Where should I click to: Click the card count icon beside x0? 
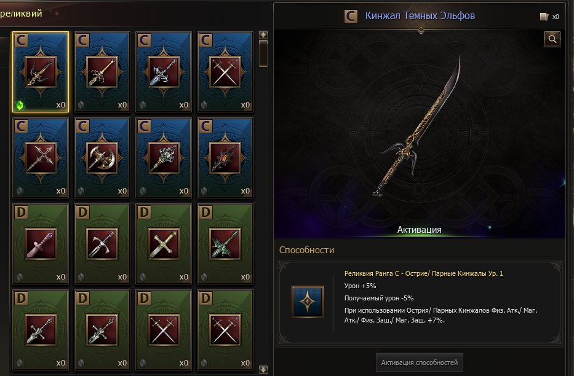coord(544,17)
